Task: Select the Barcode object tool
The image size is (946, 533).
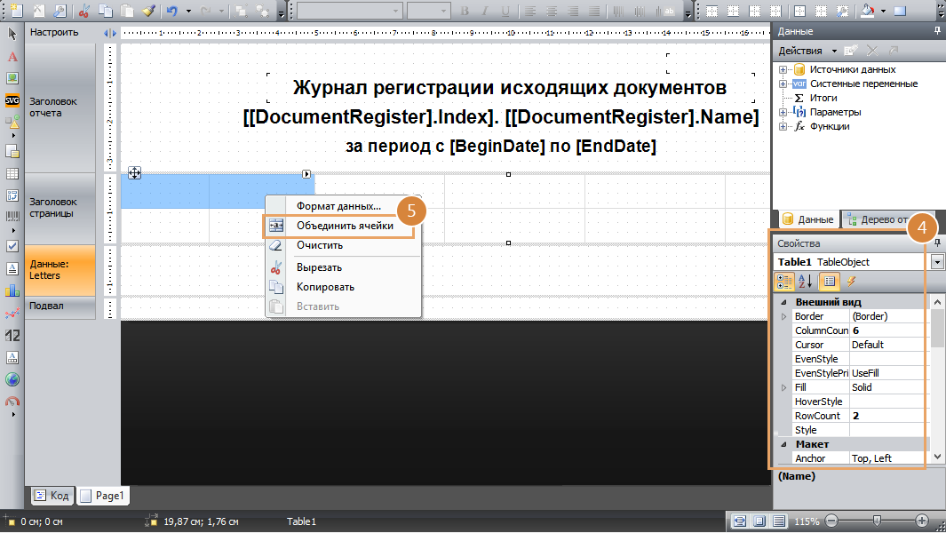Action: (12, 216)
